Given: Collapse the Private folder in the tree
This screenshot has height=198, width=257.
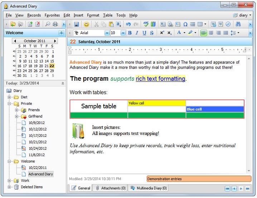Looking at the screenshot, I should (10, 104).
